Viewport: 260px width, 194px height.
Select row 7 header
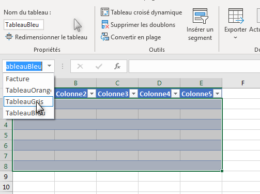[x=6, y=156]
